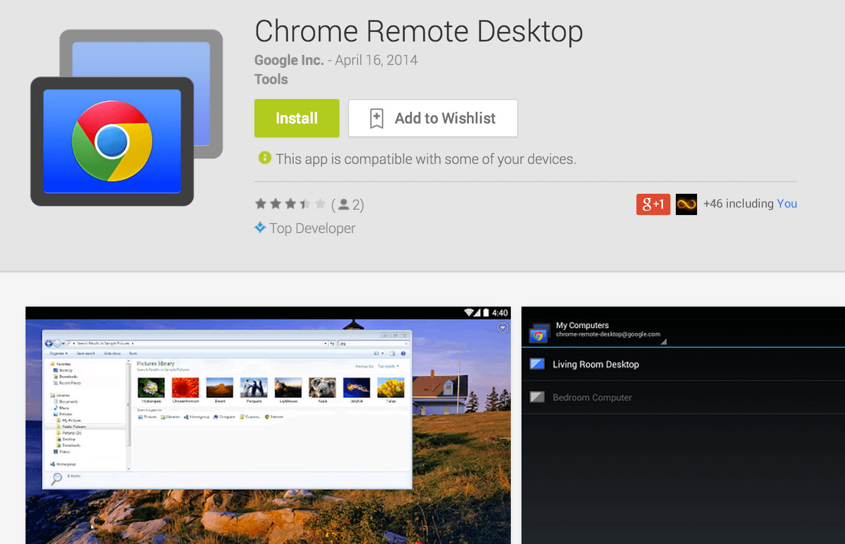Click the magnifier search icon in Explorer screenshot
This screenshot has height=544, width=845.
pos(56,479)
